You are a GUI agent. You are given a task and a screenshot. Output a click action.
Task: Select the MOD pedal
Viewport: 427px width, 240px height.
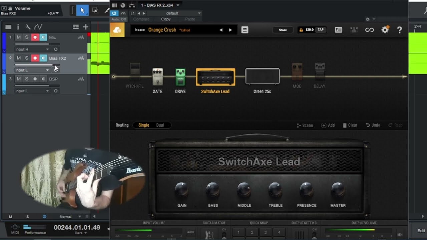pos(297,72)
